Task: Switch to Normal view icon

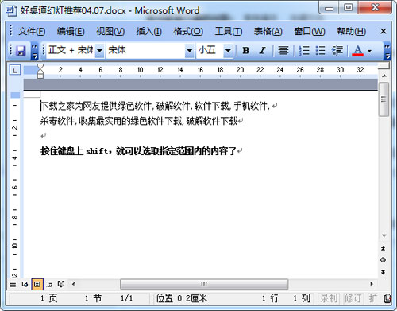Action: point(13,284)
